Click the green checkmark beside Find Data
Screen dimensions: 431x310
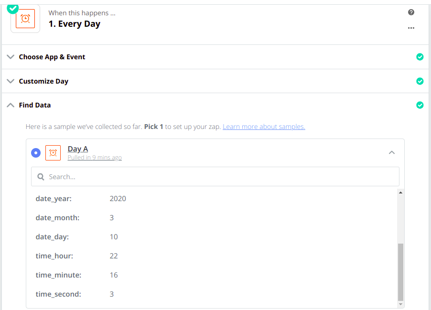[420, 105]
